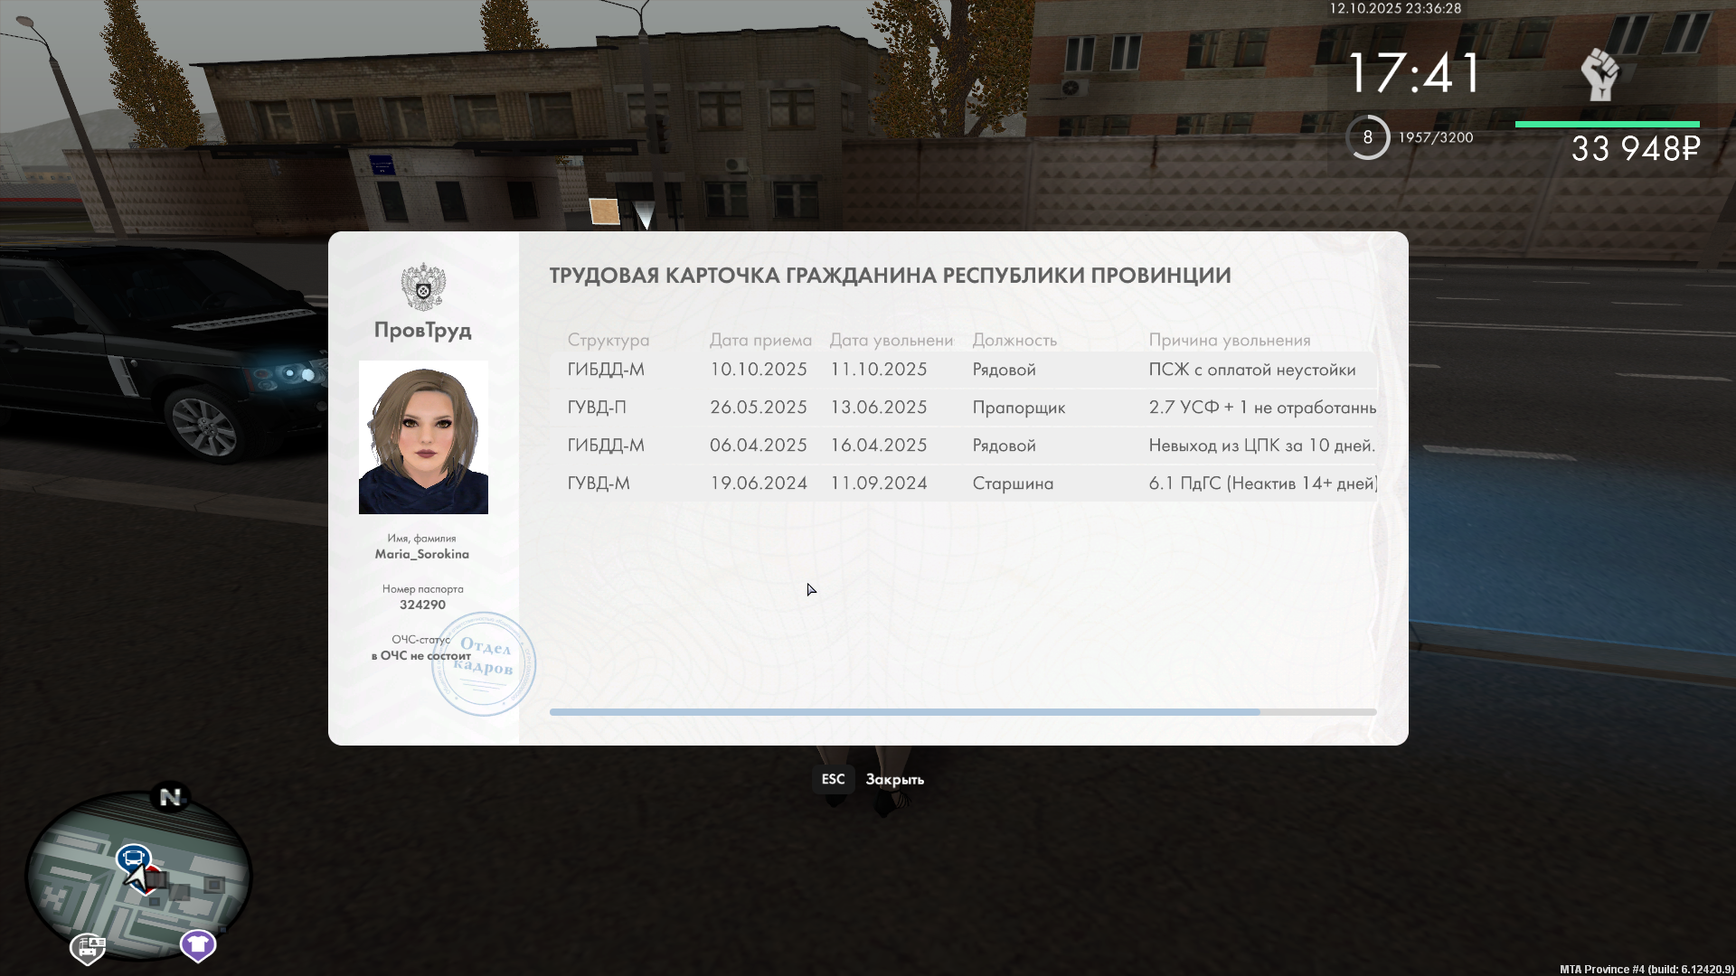1736x976 pixels.
Task: Click the HR department blue stamp
Action: coord(484,663)
